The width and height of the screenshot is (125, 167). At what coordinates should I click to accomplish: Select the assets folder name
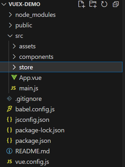27,46
